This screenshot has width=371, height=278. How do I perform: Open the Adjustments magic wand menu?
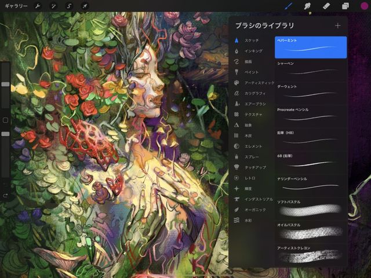[x=53, y=6]
